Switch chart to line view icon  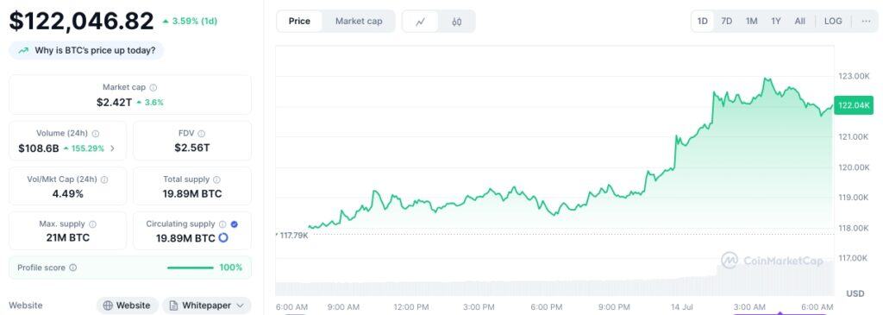pos(420,22)
